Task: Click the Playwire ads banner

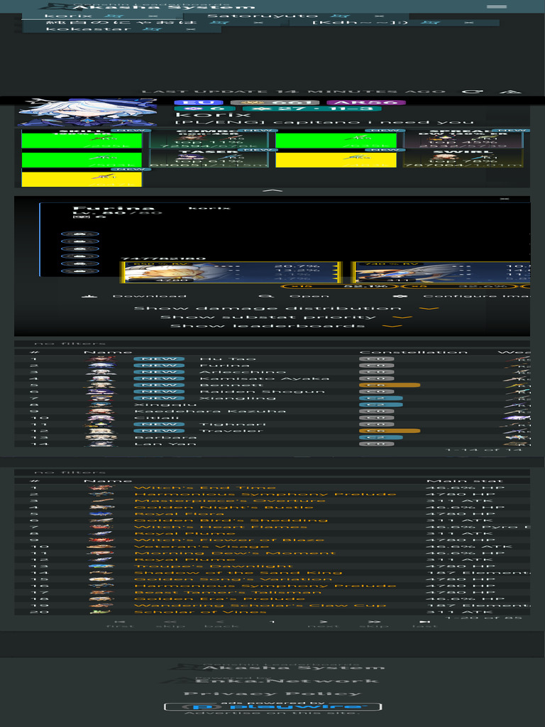Action: tap(273, 706)
